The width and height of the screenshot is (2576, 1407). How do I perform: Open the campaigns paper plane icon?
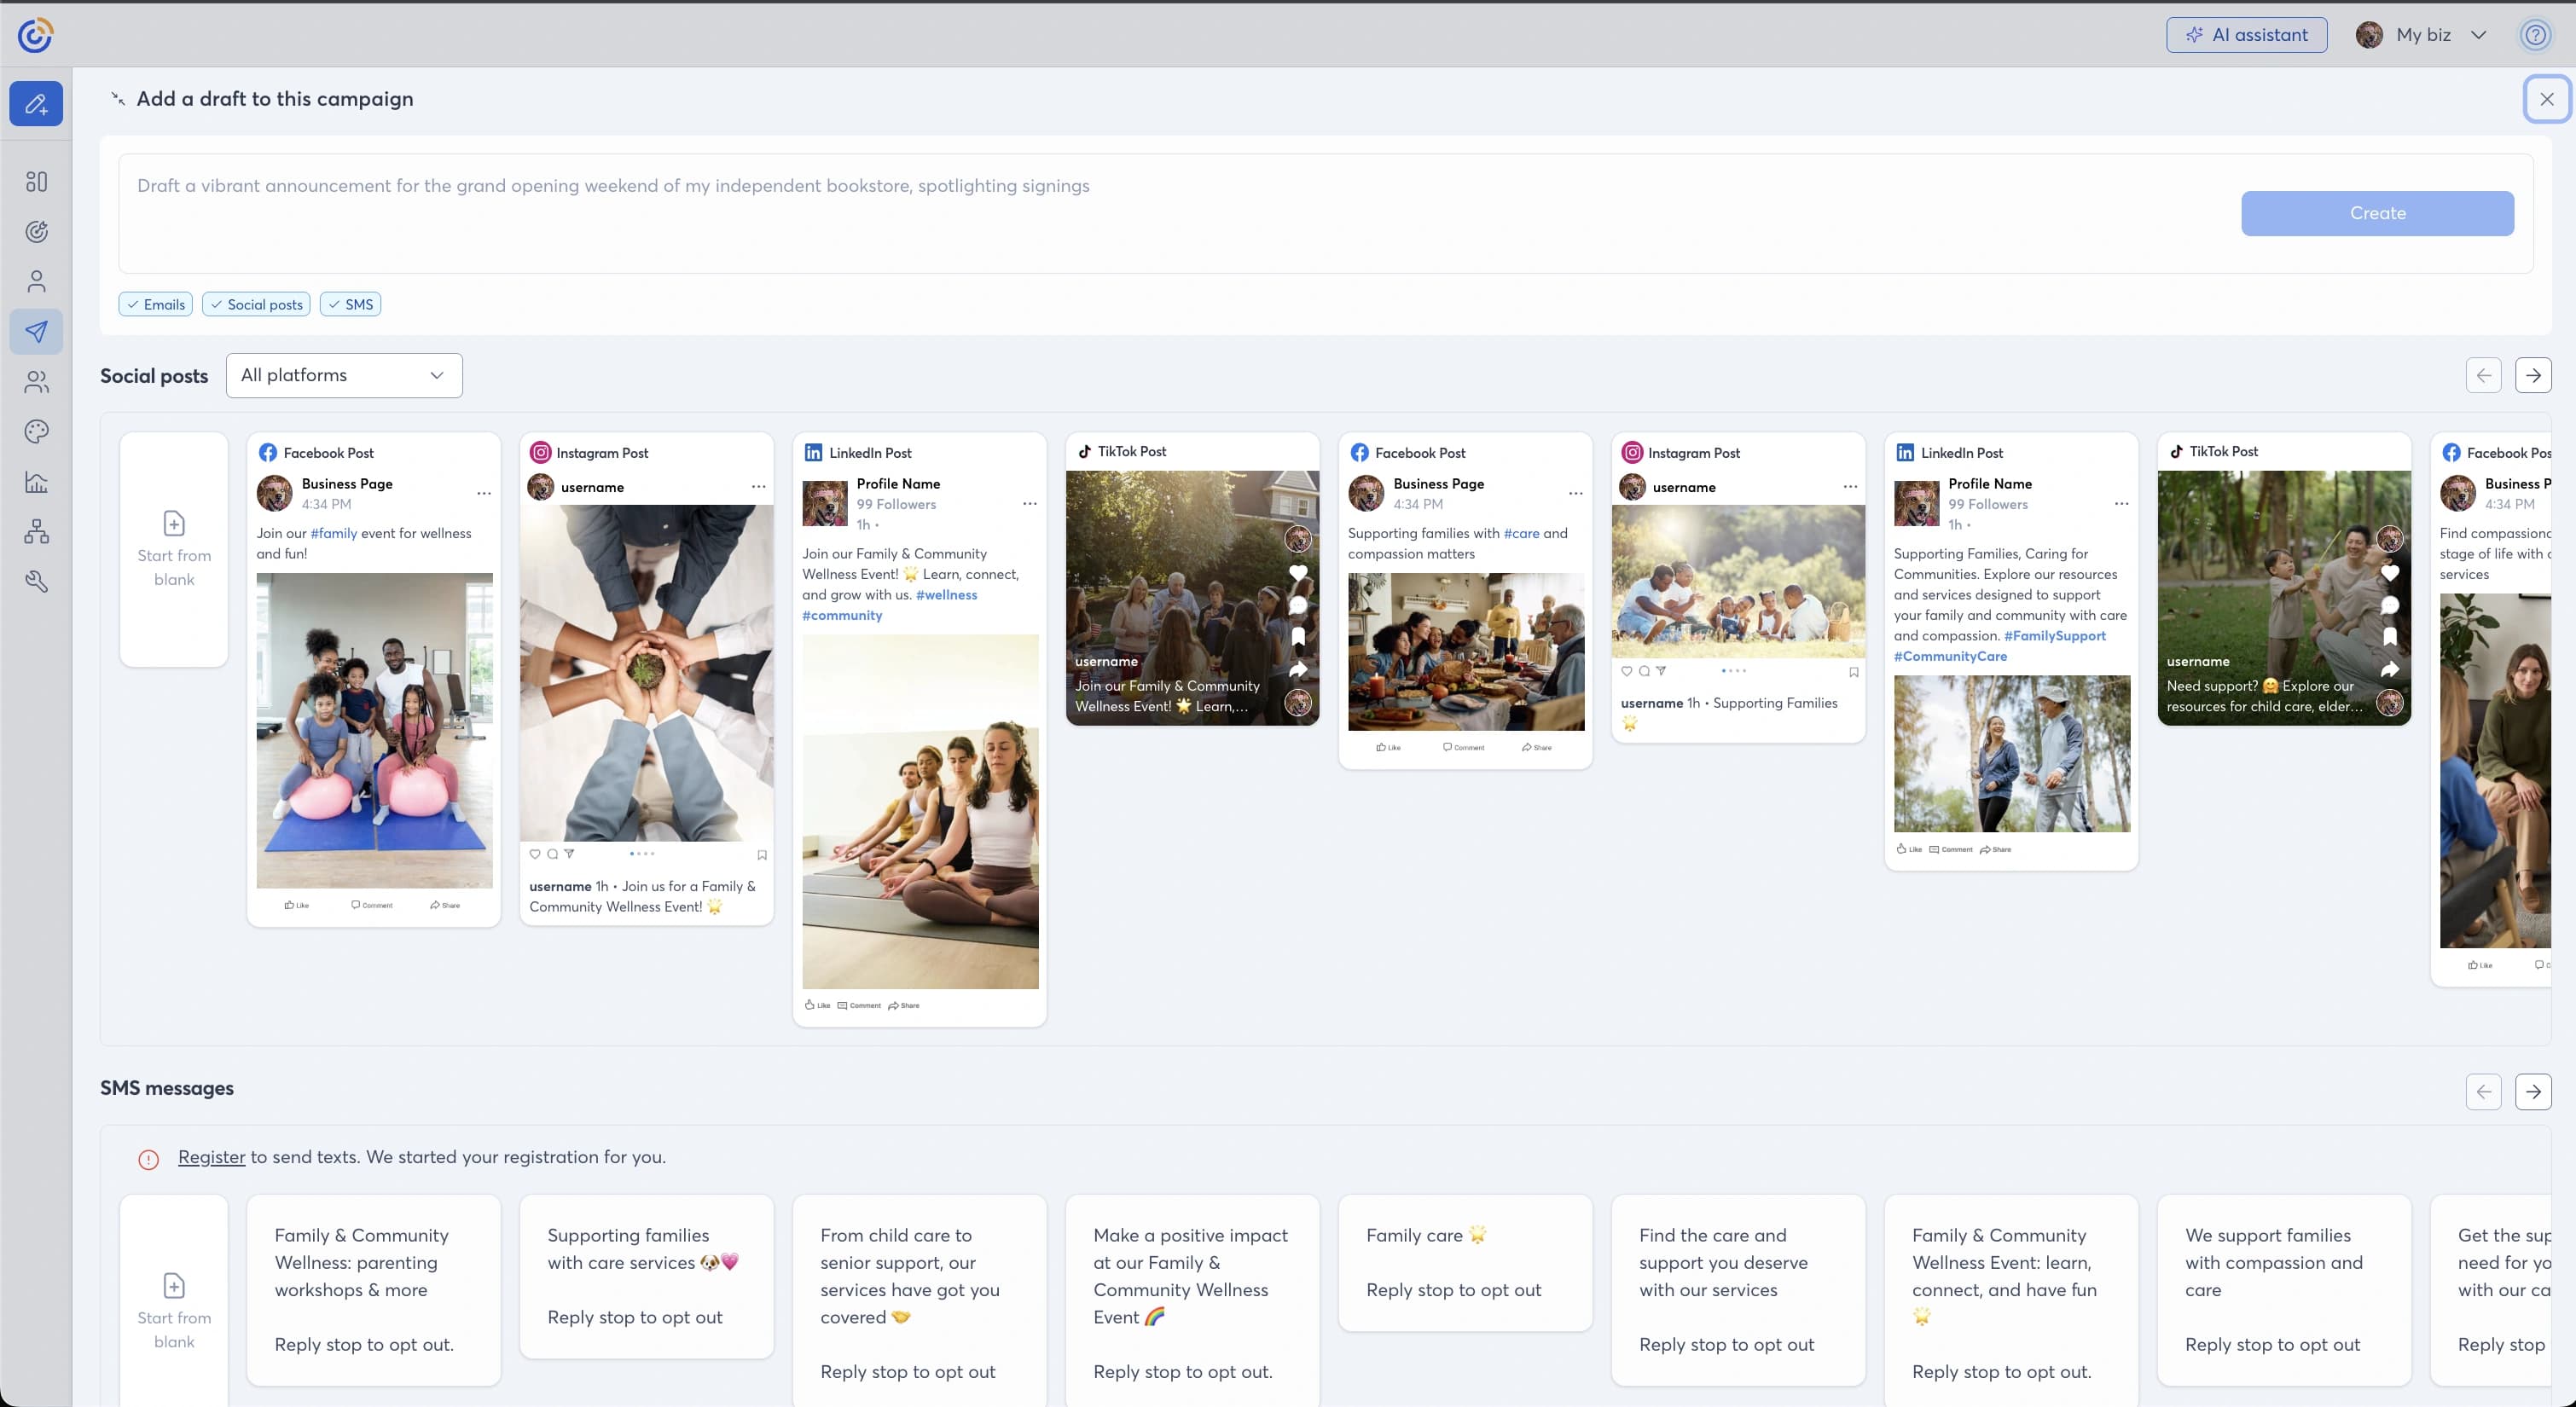click(x=36, y=331)
